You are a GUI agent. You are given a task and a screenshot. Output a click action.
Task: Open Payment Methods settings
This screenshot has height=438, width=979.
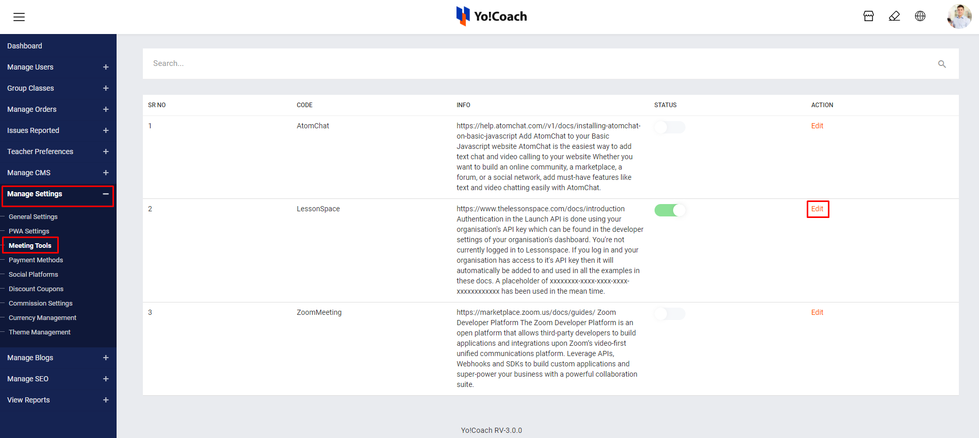tap(36, 260)
